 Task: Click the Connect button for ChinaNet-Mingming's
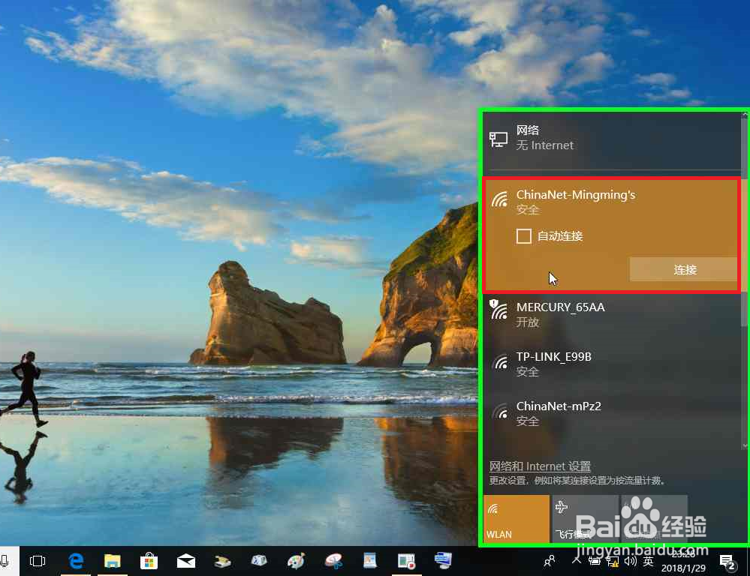[x=684, y=269]
